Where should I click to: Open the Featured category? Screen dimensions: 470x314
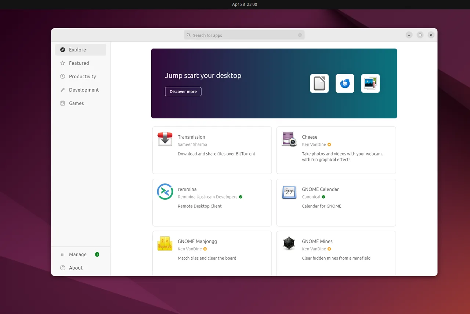81,63
